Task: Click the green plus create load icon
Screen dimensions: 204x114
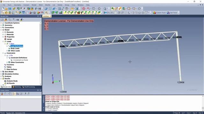Action: (65, 13)
